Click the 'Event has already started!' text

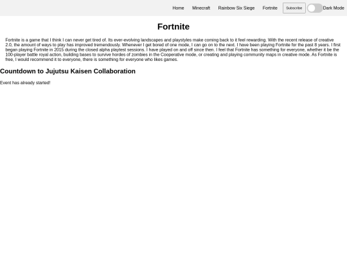click(25, 83)
